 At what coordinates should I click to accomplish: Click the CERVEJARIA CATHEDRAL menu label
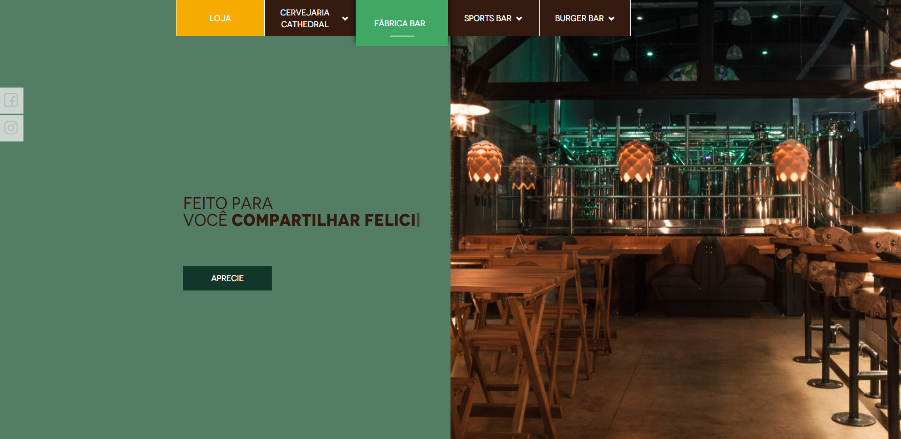pos(305,18)
